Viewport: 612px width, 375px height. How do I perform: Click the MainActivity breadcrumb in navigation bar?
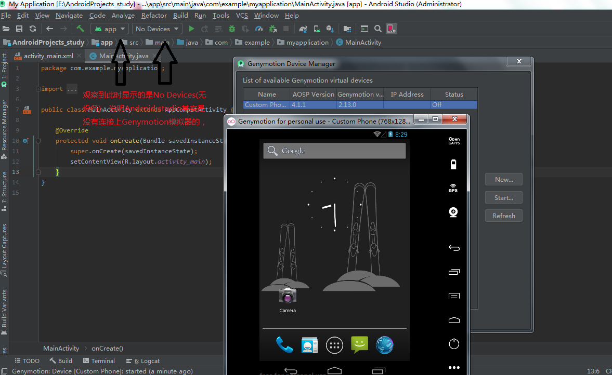pyautogui.click(x=359, y=42)
